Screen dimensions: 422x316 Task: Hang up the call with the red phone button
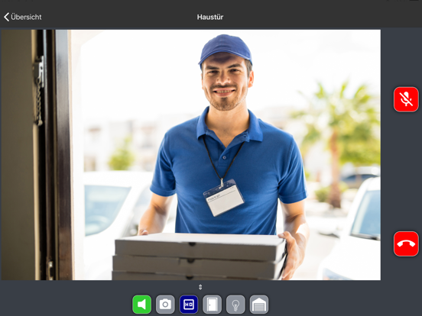406,243
